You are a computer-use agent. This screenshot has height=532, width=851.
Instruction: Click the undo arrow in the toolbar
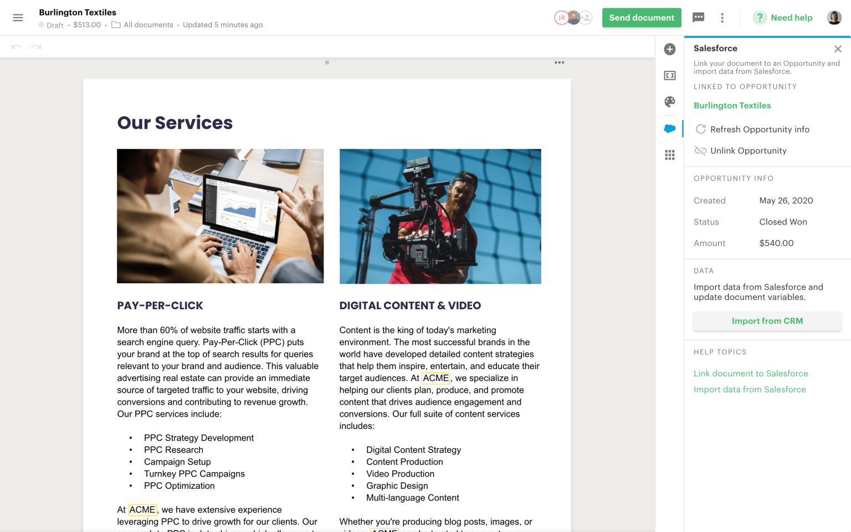(x=16, y=47)
